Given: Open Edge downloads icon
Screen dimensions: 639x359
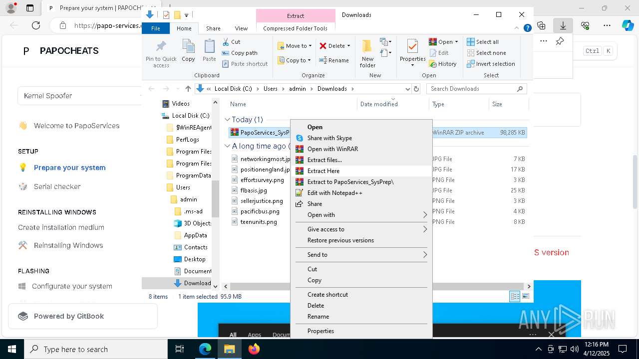Looking at the screenshot, I should click(x=563, y=25).
